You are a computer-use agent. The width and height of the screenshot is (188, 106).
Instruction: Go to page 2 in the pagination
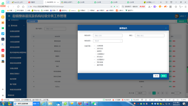click(x=158, y=93)
